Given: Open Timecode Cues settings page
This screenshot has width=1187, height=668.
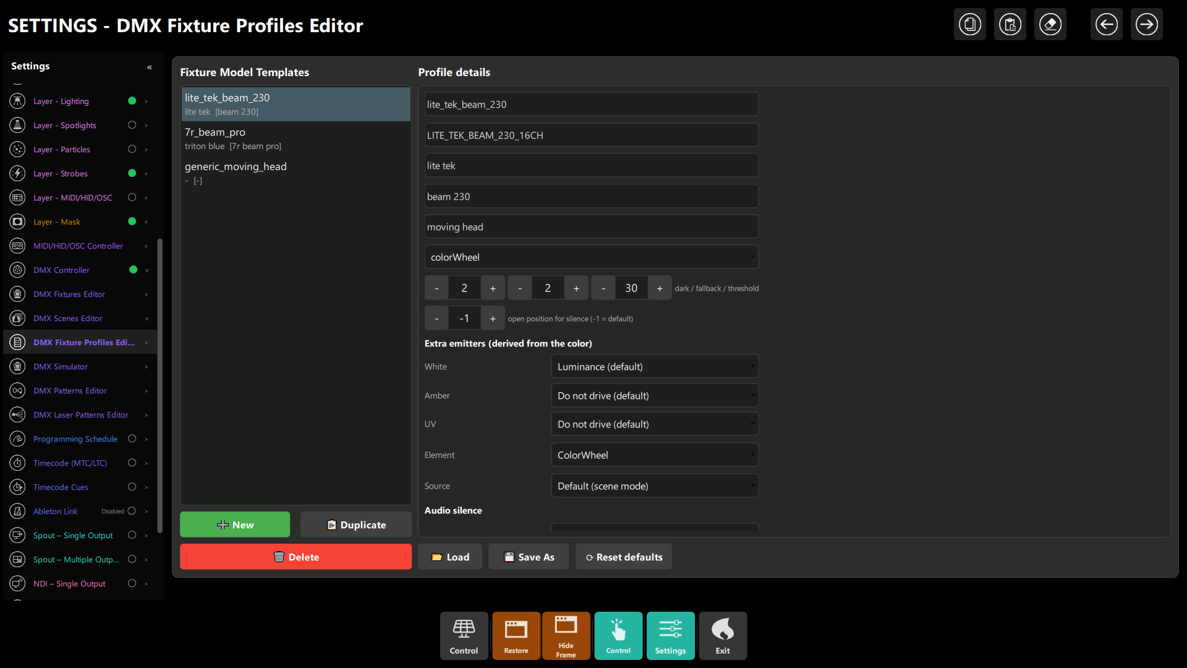Looking at the screenshot, I should [61, 487].
